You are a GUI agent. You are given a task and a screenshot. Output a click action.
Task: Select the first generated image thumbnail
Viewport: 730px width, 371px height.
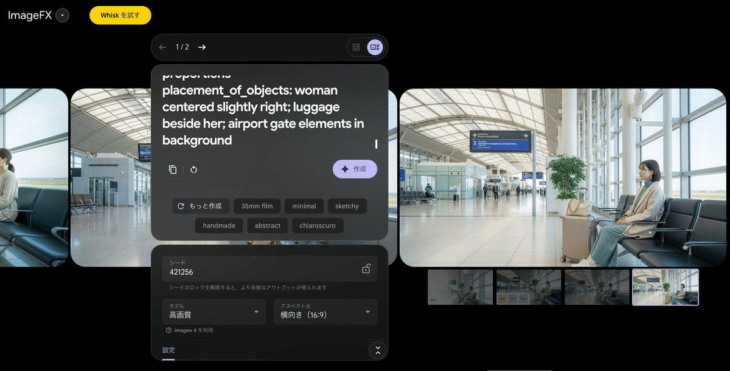pos(460,287)
